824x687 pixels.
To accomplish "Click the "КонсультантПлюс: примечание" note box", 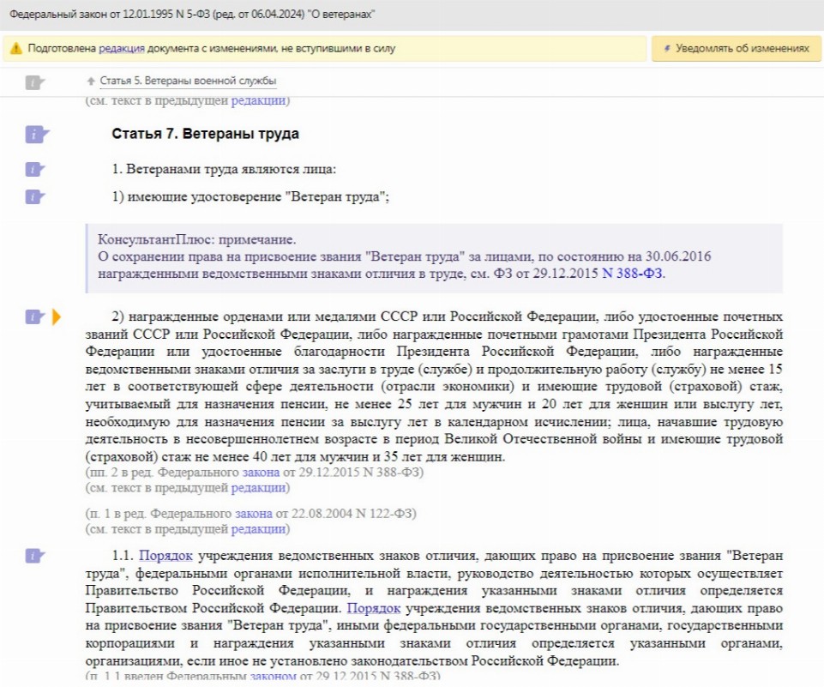I will 433,257.
